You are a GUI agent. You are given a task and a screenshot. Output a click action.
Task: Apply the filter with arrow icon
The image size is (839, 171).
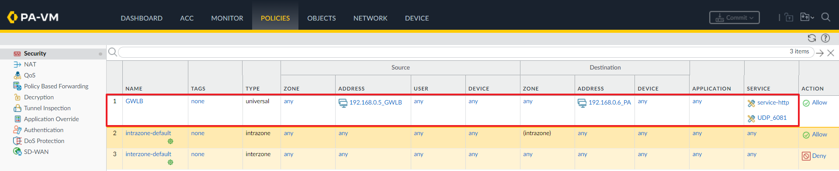[820, 53]
